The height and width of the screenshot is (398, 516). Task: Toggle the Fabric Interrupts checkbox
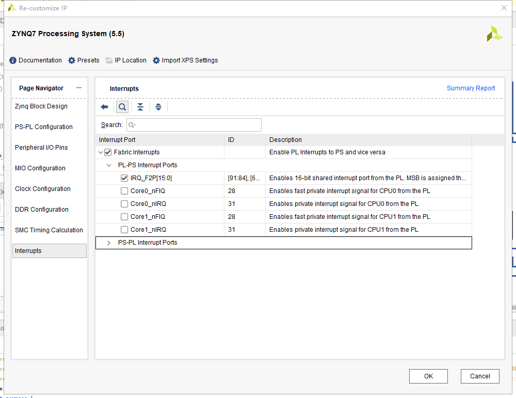coord(108,152)
